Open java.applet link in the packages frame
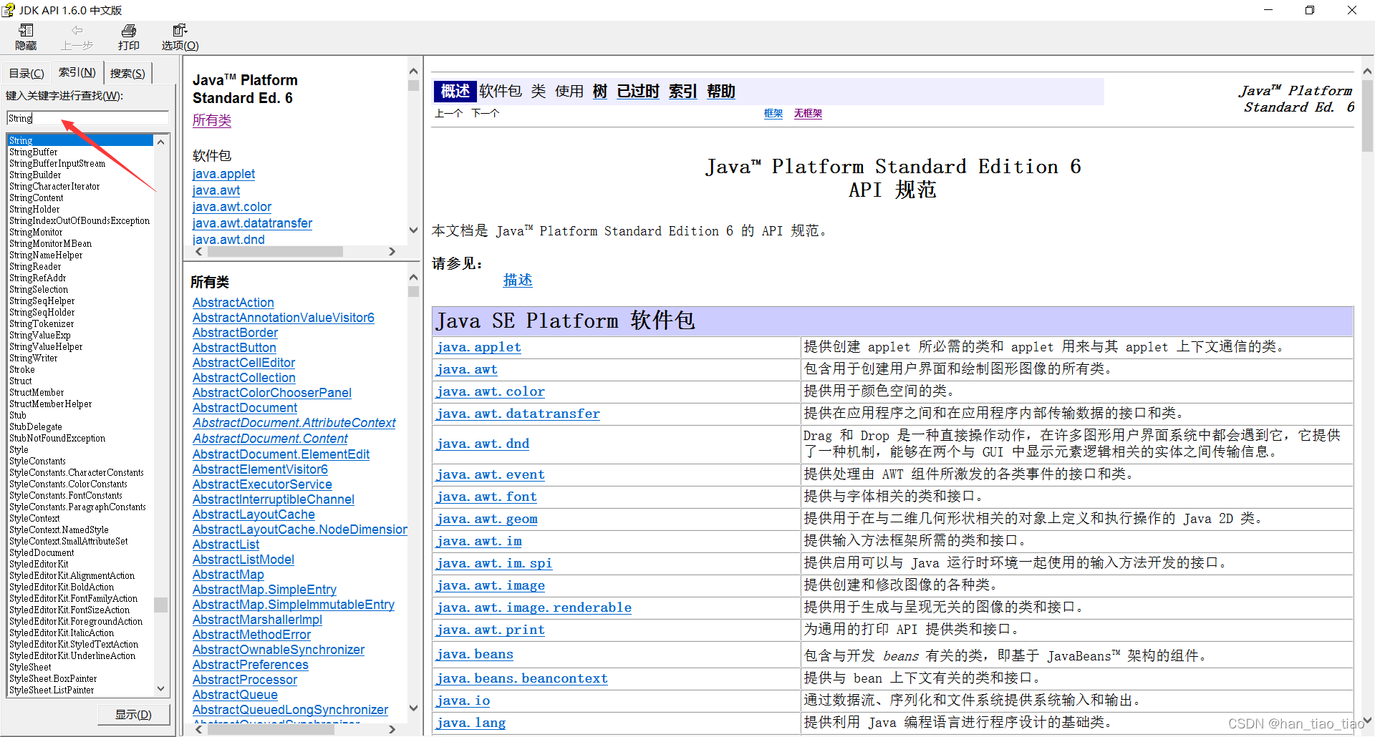Image resolution: width=1375 pixels, height=737 pixels. [223, 174]
